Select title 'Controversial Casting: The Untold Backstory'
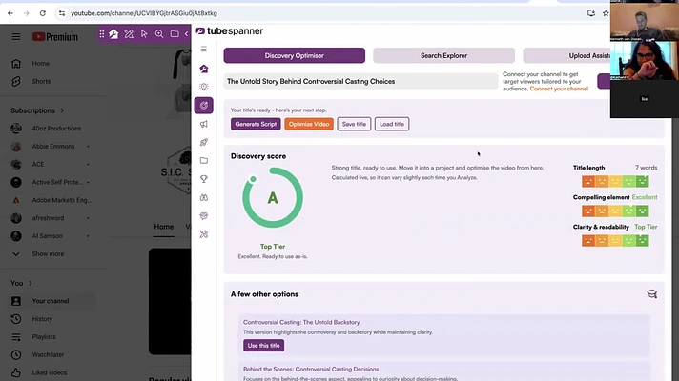This screenshot has height=381, width=679. point(301,322)
